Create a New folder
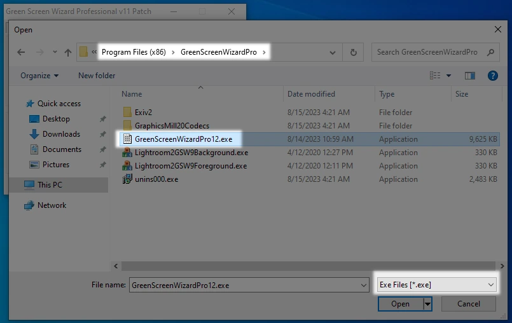The width and height of the screenshot is (512, 323). point(97,76)
